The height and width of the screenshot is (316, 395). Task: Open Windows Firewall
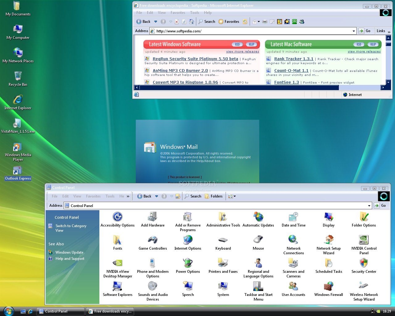tap(329, 289)
